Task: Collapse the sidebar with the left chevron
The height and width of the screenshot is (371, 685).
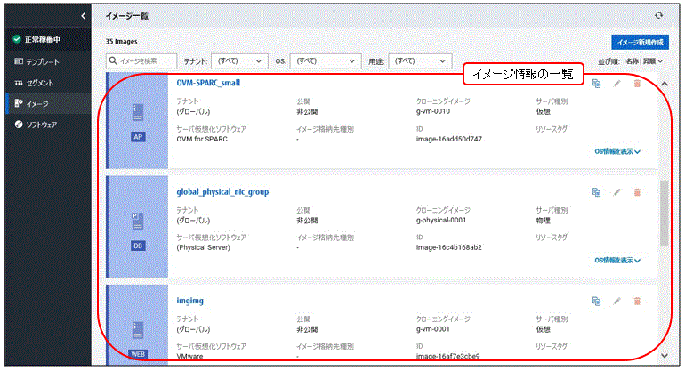Action: 83,16
